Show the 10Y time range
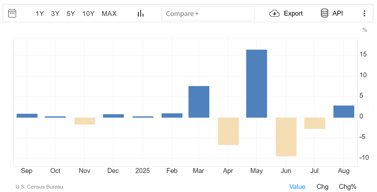The image size is (377, 192). (88, 14)
